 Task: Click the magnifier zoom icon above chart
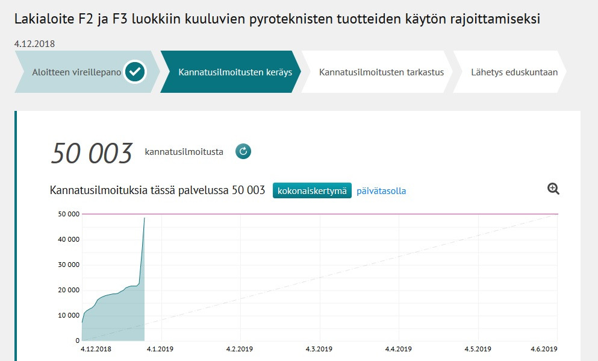click(x=553, y=189)
